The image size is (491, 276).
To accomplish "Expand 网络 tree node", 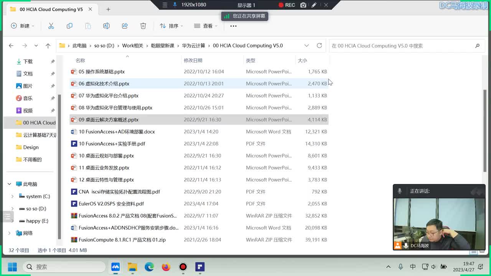I will [x=10, y=233].
